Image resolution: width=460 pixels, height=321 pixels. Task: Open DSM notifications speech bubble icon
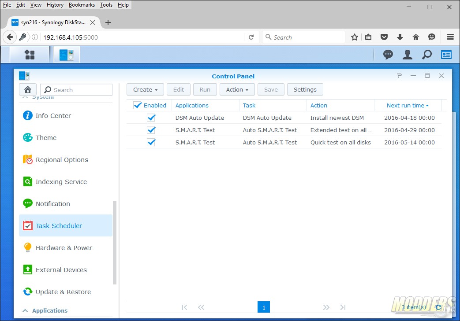pos(388,55)
